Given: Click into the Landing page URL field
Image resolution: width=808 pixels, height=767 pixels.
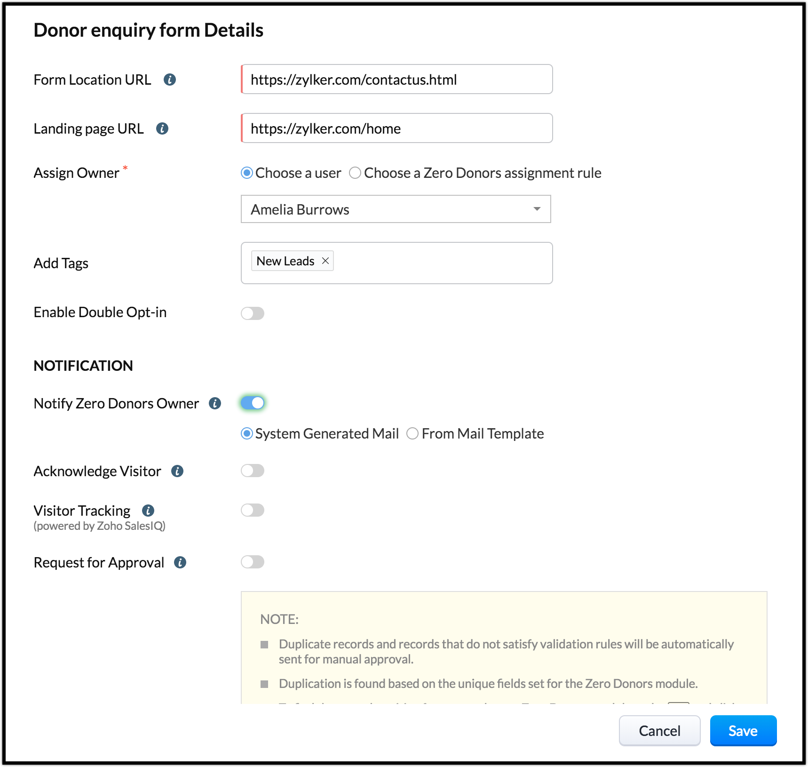Looking at the screenshot, I should (396, 128).
